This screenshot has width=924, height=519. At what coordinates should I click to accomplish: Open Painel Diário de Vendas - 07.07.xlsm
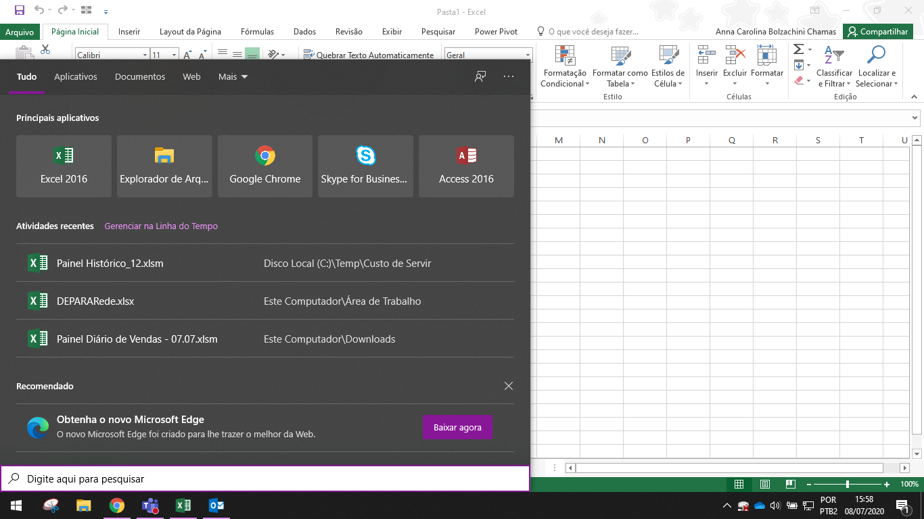click(x=265, y=339)
